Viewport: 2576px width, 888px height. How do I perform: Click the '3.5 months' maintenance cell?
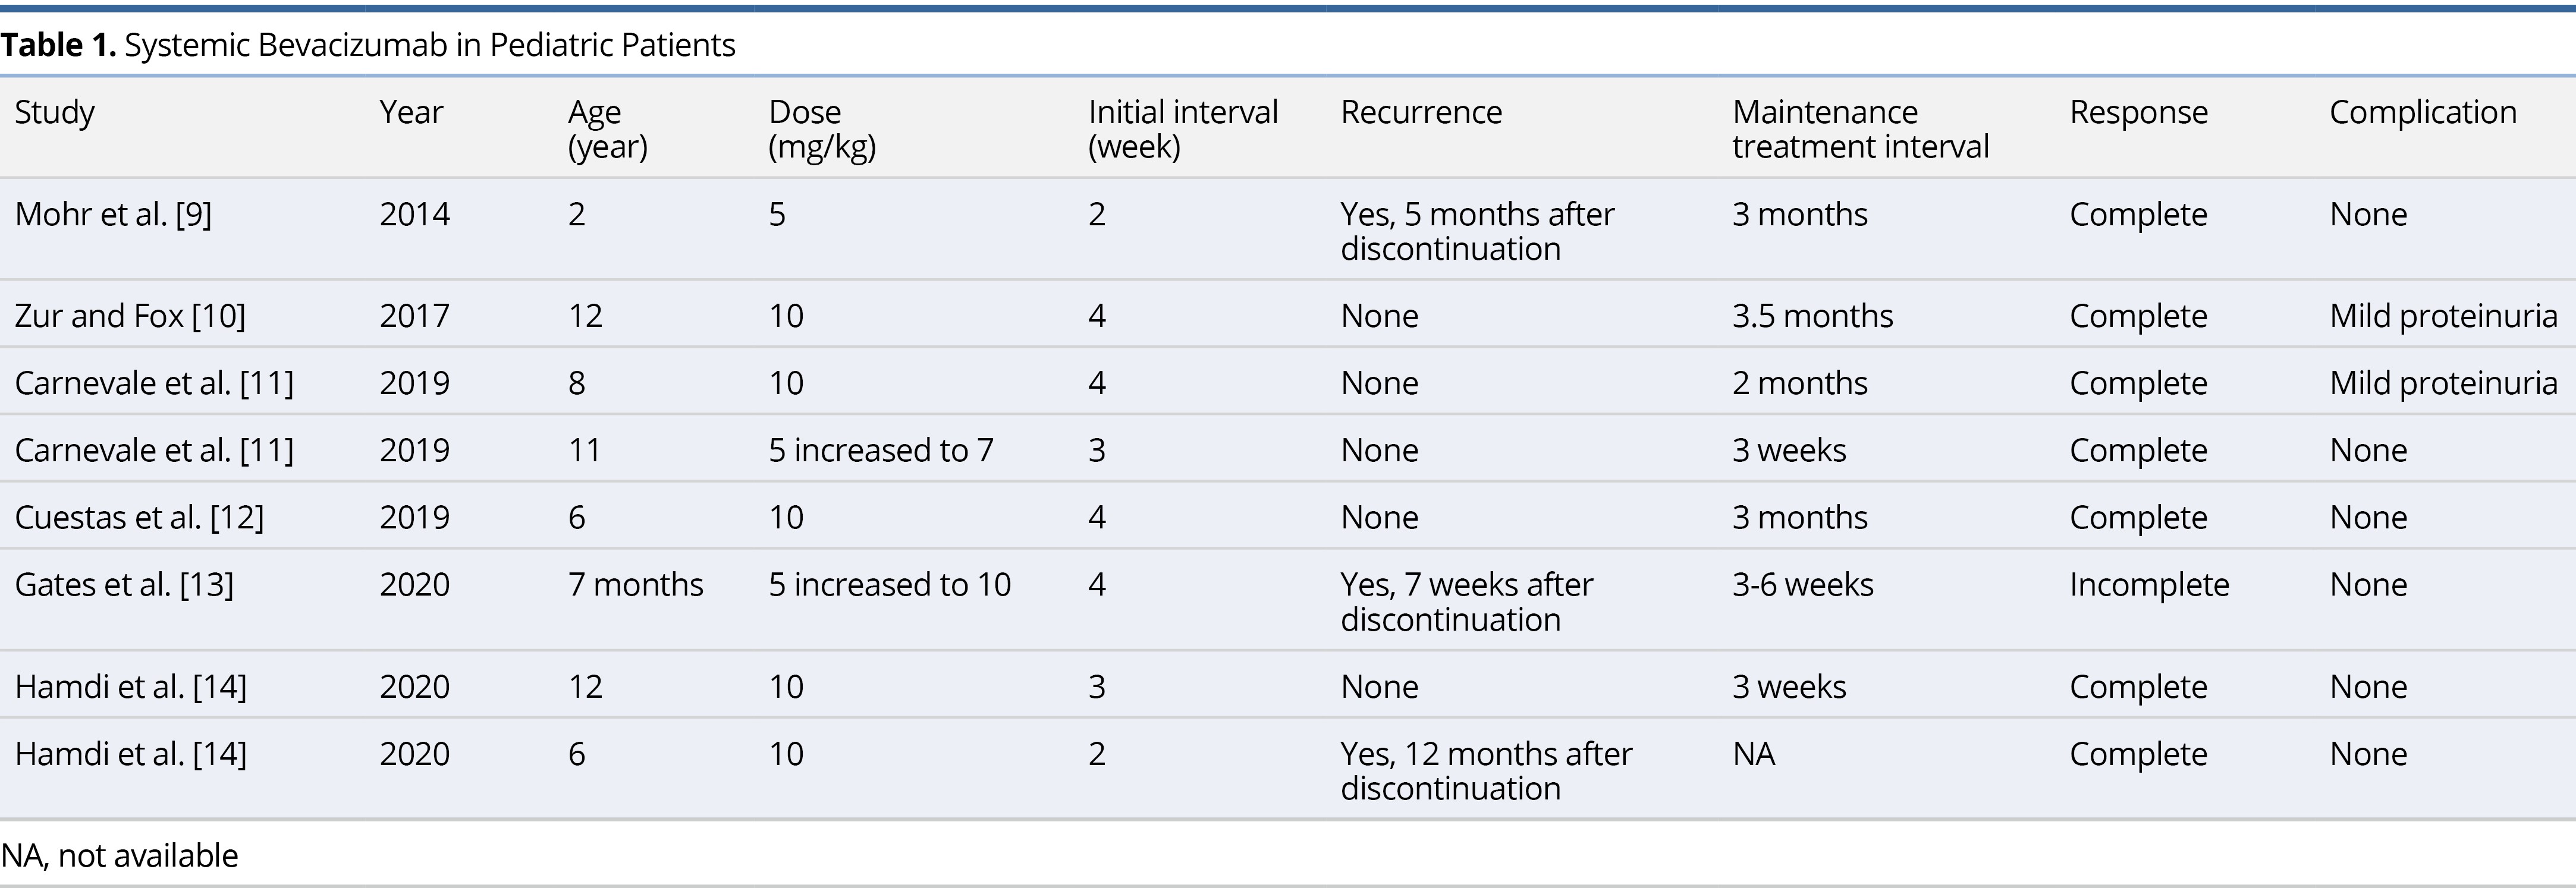1812,316
